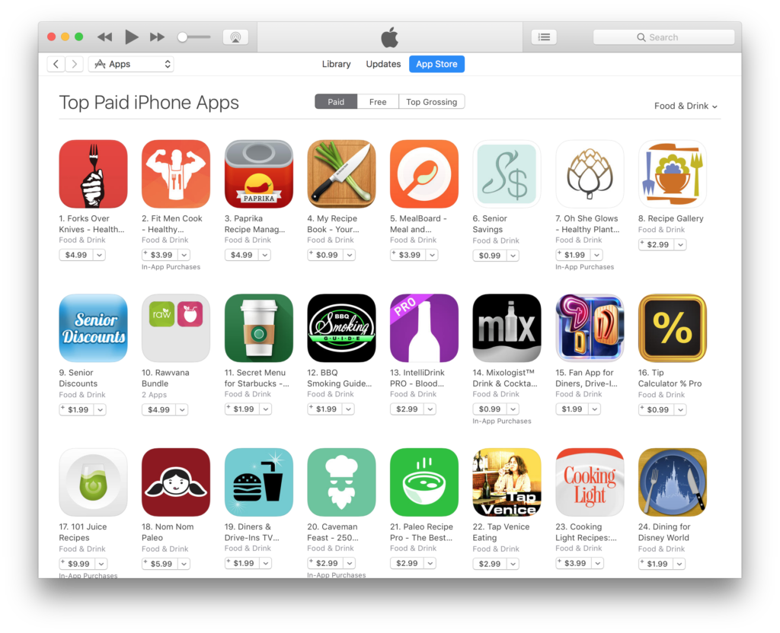Adjust the volume slider knob
This screenshot has height=633, width=780.
coord(183,37)
